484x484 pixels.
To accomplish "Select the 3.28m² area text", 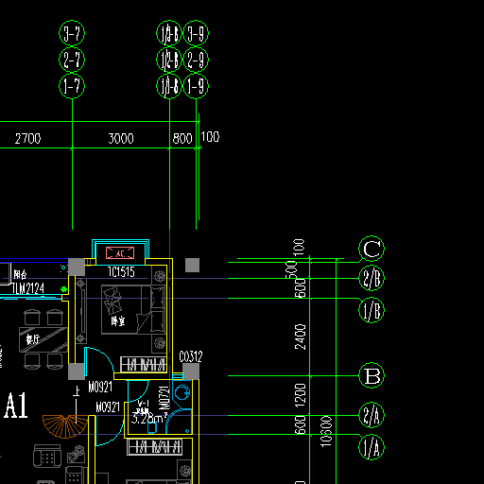I will click(x=148, y=419).
